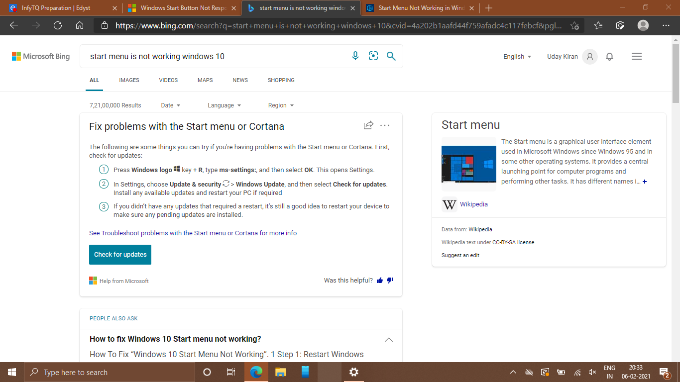Click the muted volume tray icon

pyautogui.click(x=592, y=372)
